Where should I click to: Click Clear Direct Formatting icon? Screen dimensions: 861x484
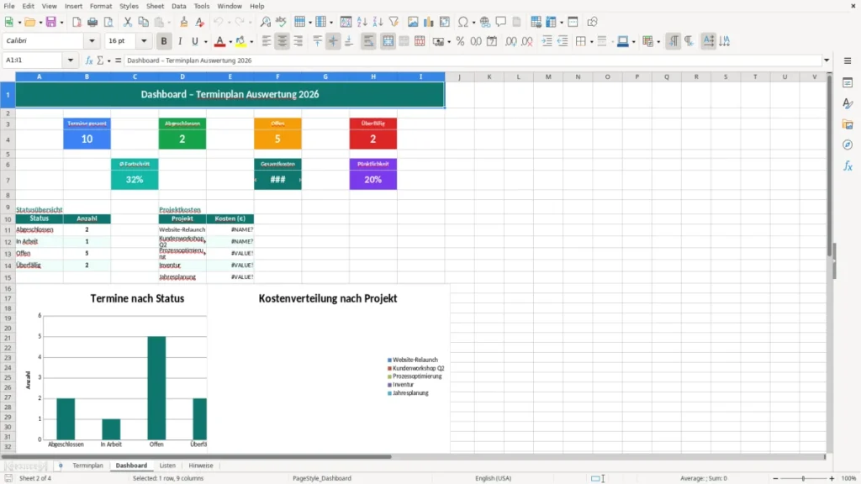pos(200,22)
